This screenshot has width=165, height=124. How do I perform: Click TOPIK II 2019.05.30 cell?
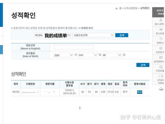pyautogui.click(x=69, y=92)
